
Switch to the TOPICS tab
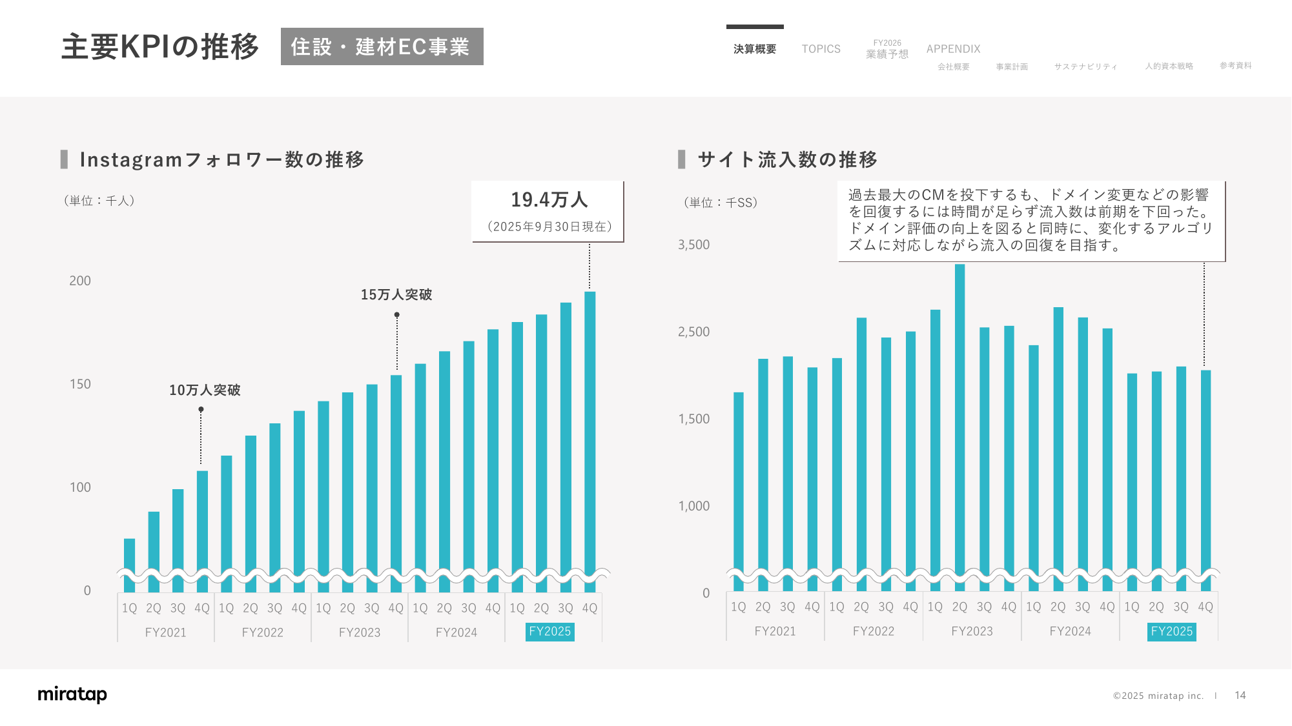click(x=821, y=49)
